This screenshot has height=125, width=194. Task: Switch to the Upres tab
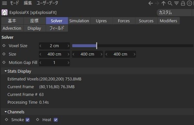coord(101,21)
